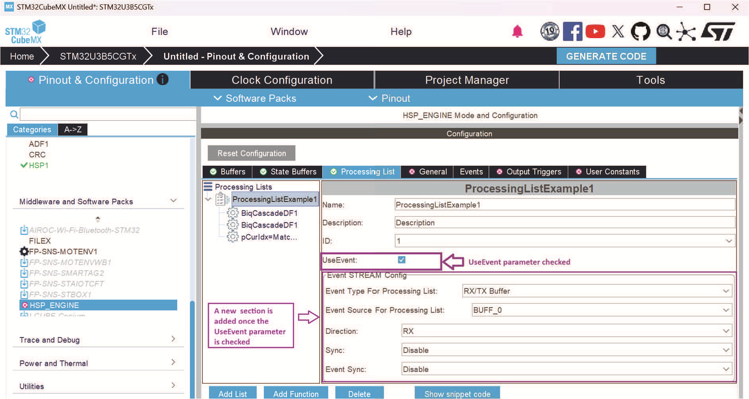Click the gear icon of the first BiqCascadeDF1
This screenshot has height=399, width=749.
(x=232, y=213)
